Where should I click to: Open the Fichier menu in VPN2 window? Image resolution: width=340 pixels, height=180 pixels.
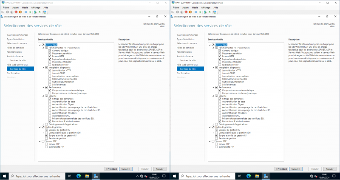(6, 8)
